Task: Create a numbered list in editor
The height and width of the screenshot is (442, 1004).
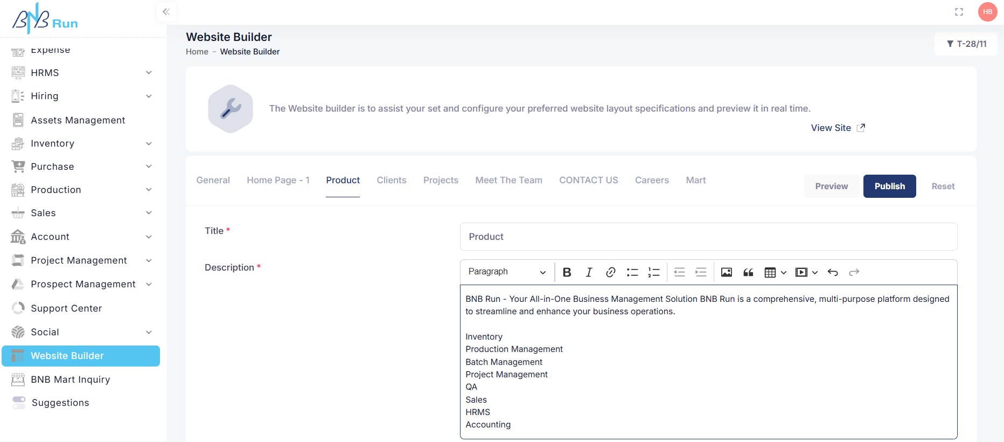Action: 653,272
